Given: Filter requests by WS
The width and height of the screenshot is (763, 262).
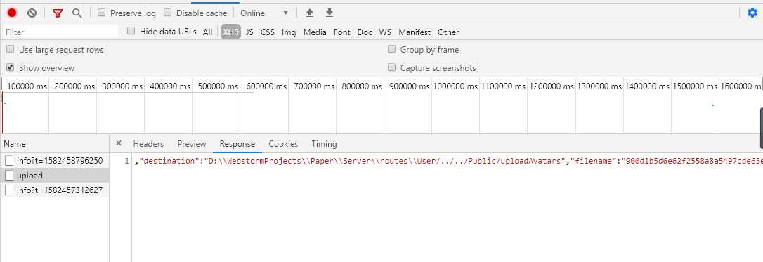Looking at the screenshot, I should coord(385,32).
